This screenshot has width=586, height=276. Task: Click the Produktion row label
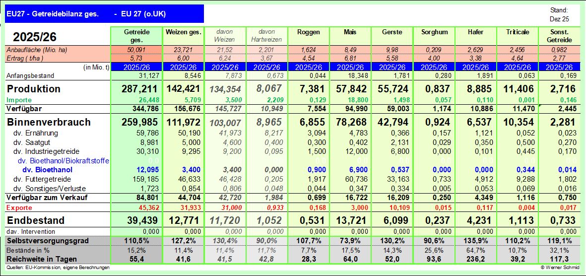coord(33,89)
